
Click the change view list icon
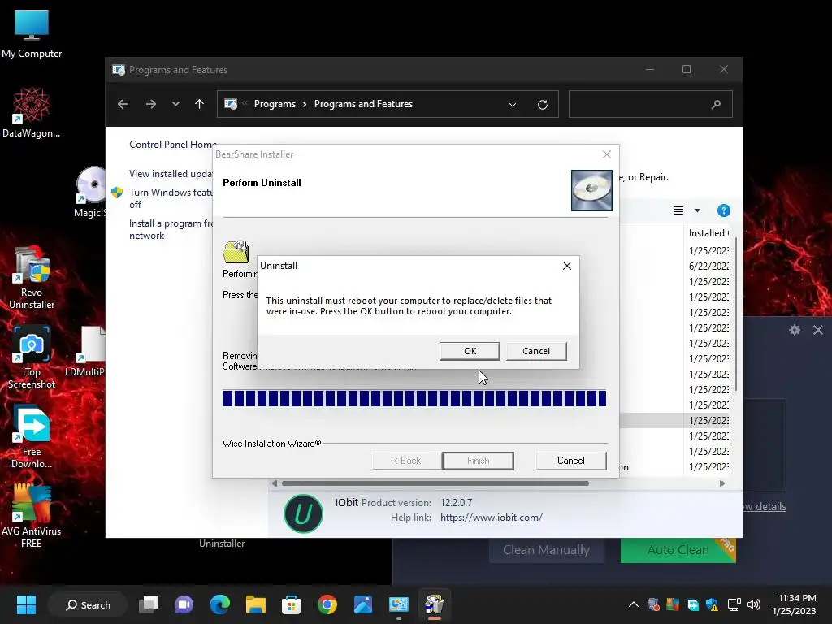(678, 210)
